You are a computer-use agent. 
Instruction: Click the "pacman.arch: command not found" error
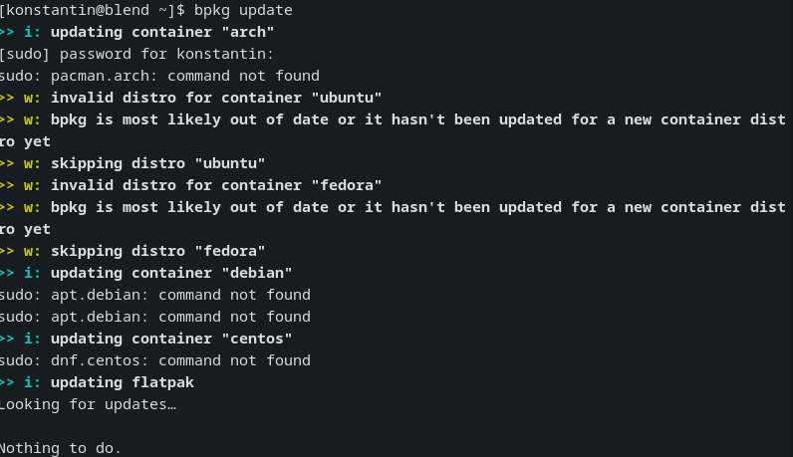pos(183,76)
